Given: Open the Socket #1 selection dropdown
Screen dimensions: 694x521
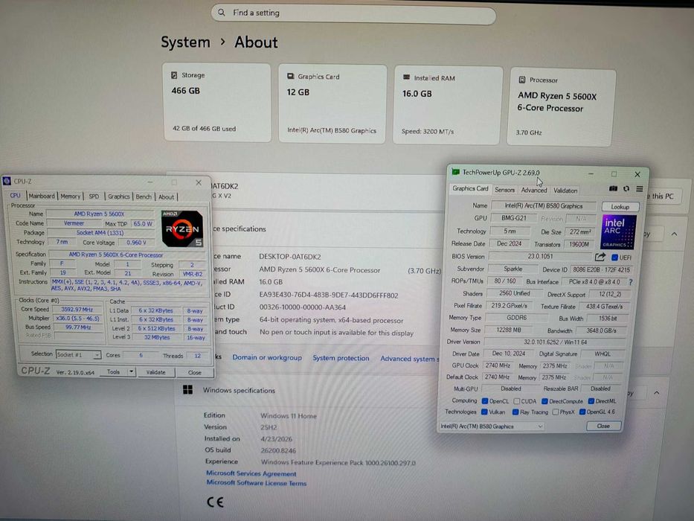Looking at the screenshot, I should [78, 354].
